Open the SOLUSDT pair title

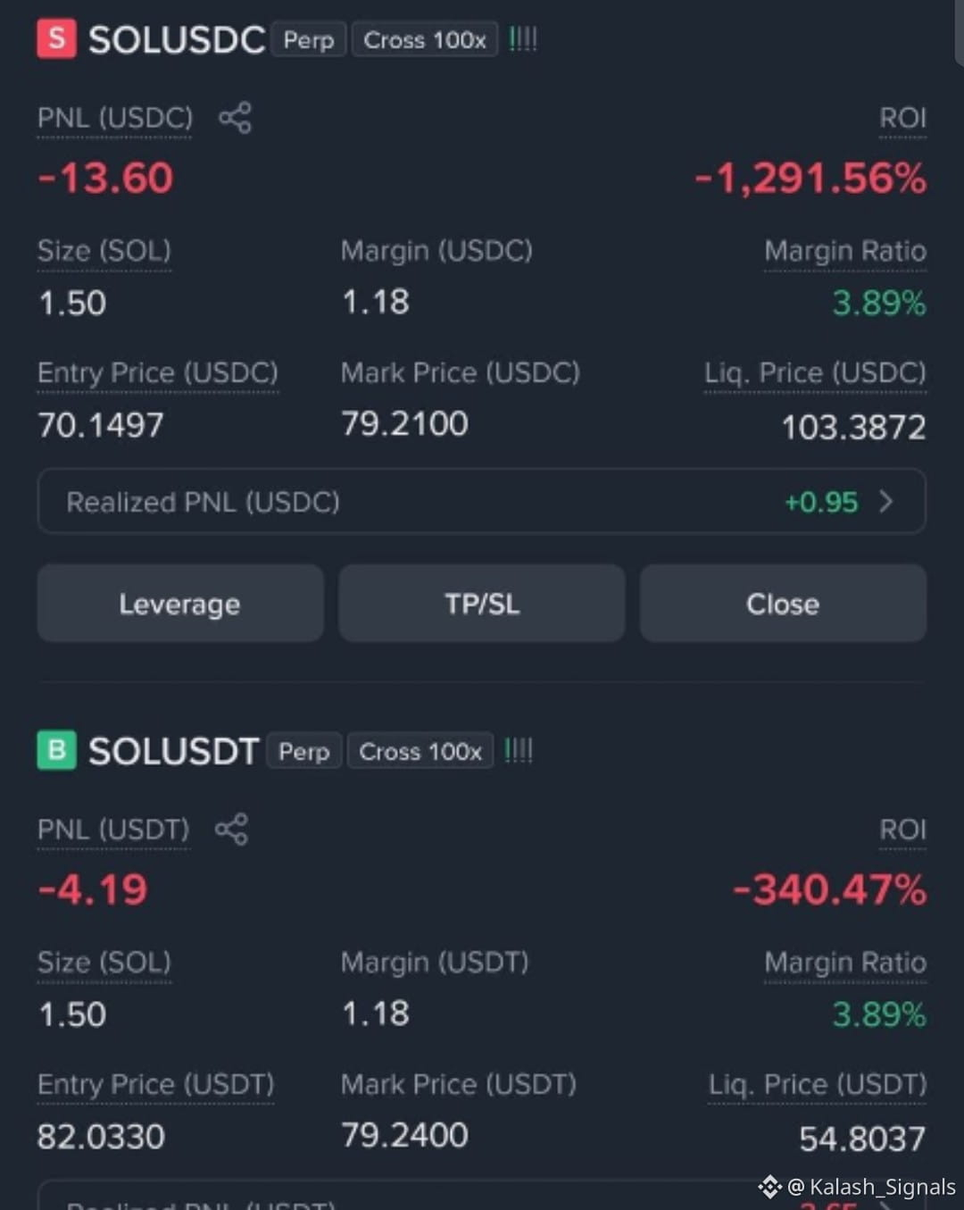coord(174,751)
